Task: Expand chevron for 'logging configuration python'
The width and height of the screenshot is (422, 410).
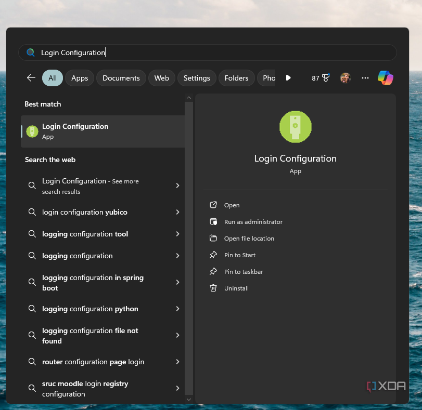Action: point(177,309)
